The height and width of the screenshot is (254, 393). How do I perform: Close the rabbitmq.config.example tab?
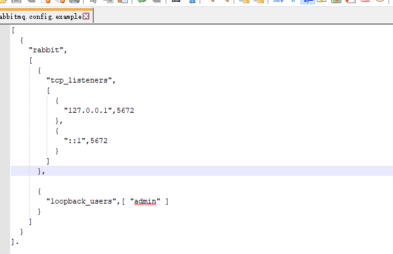point(86,16)
